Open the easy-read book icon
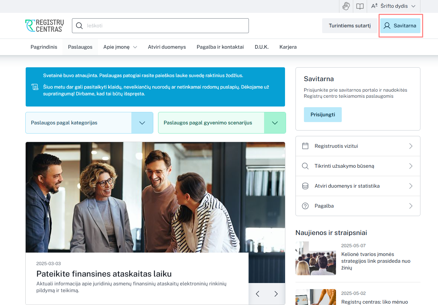Viewport: 438px width, 305px height. 360,6
